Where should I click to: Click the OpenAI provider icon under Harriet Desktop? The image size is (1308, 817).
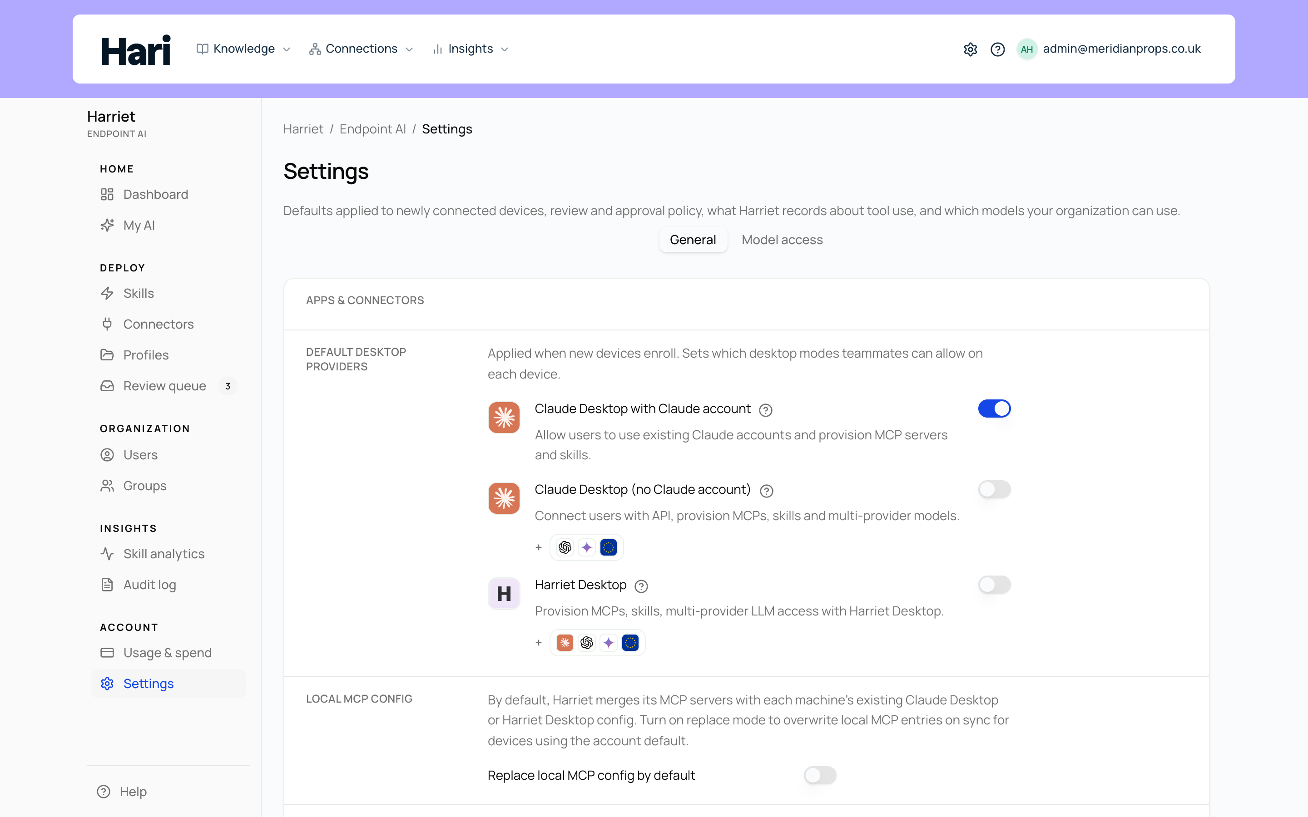click(x=586, y=642)
